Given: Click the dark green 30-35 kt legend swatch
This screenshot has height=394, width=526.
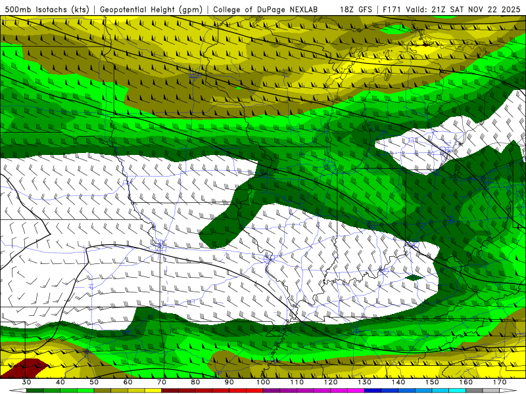Looking at the screenshot, I should tap(35, 391).
